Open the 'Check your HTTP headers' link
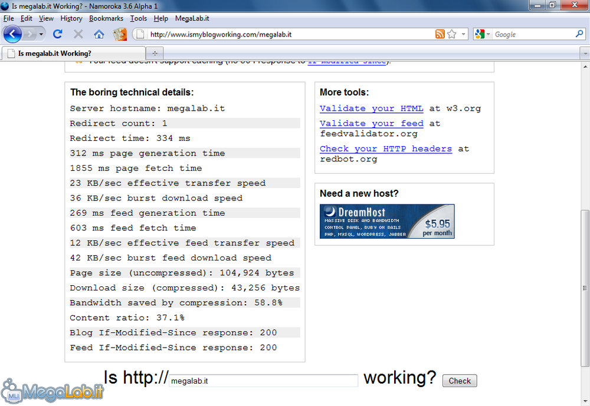 click(x=385, y=148)
